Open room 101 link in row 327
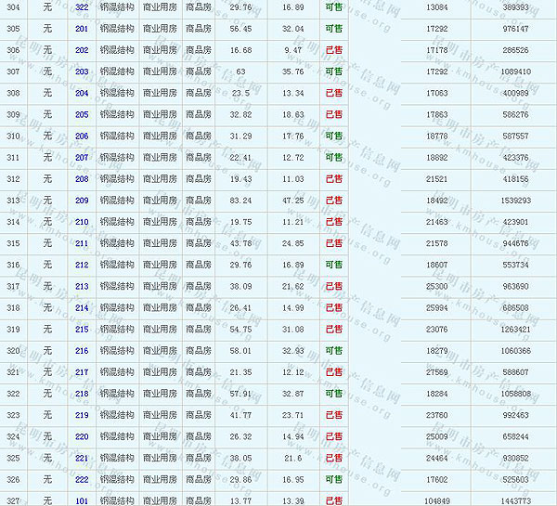Image resolution: width=557 pixels, height=506 pixels. 82,500
